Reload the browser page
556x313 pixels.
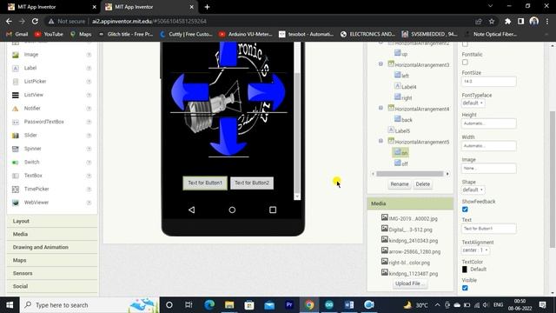(x=35, y=21)
